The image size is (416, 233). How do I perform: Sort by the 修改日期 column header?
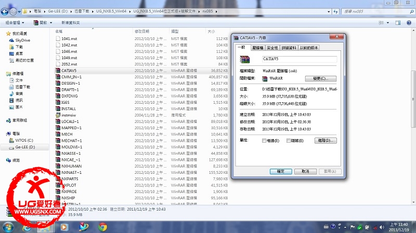(142, 32)
